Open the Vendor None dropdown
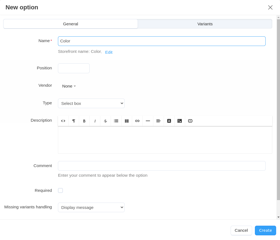Viewport: 280px width, 240px height. click(69, 86)
